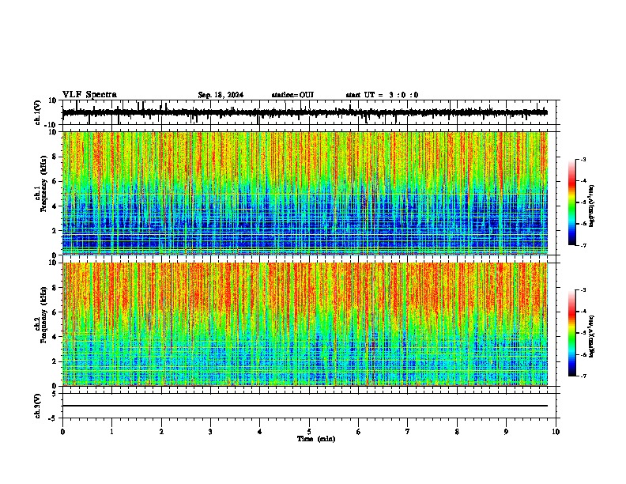Screen dimensions: 626x484
Task: Click time-axis tick label "7"
Action: (408, 432)
